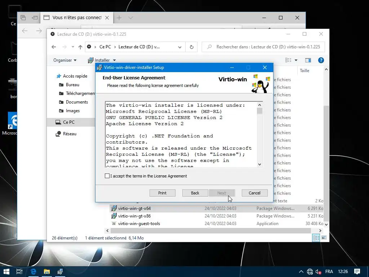369x277 pixels.
Task: Open File Explorer taskbar icon
Action: pyautogui.click(x=47, y=272)
